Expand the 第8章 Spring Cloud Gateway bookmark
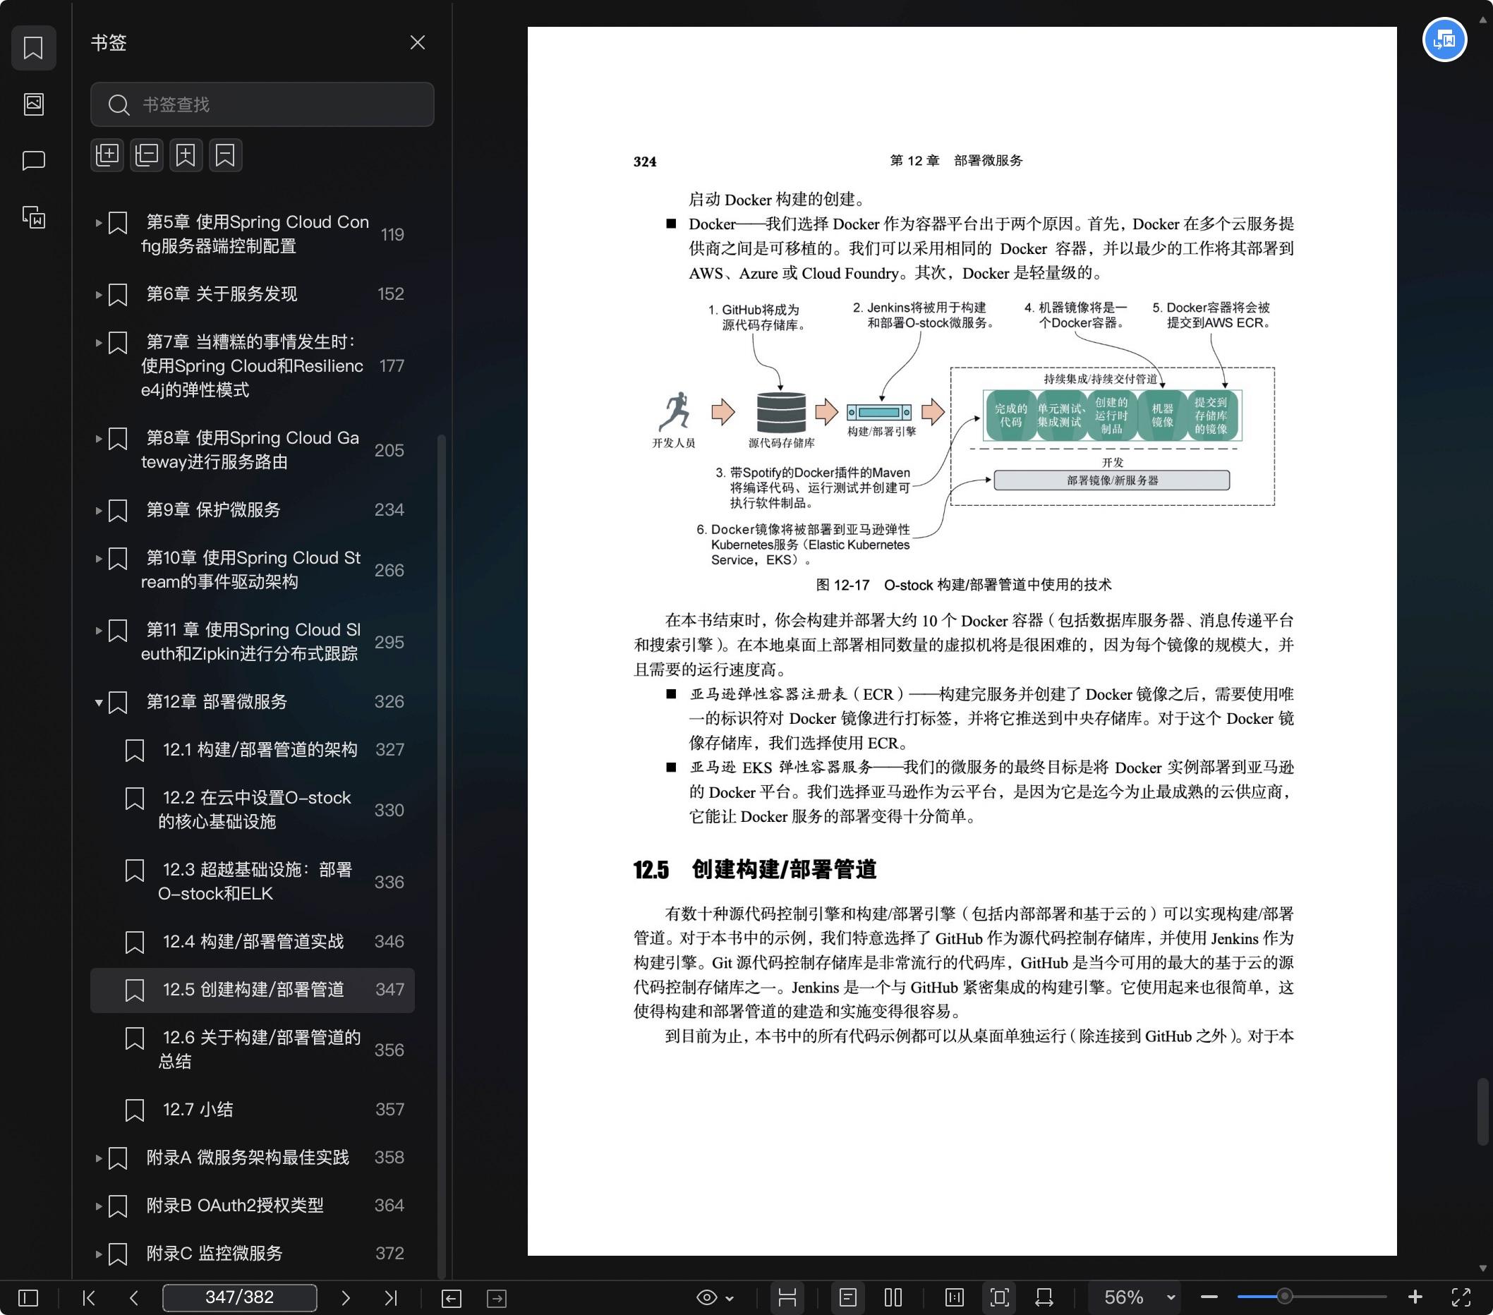The width and height of the screenshot is (1493, 1315). (98, 438)
